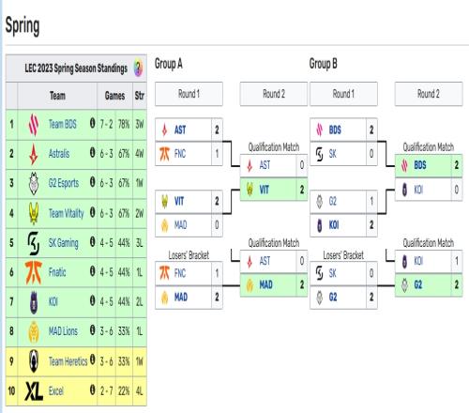The height and width of the screenshot is (413, 469).
Task: Select G2 winner in Group B lower qualification match
Action: [429, 284]
